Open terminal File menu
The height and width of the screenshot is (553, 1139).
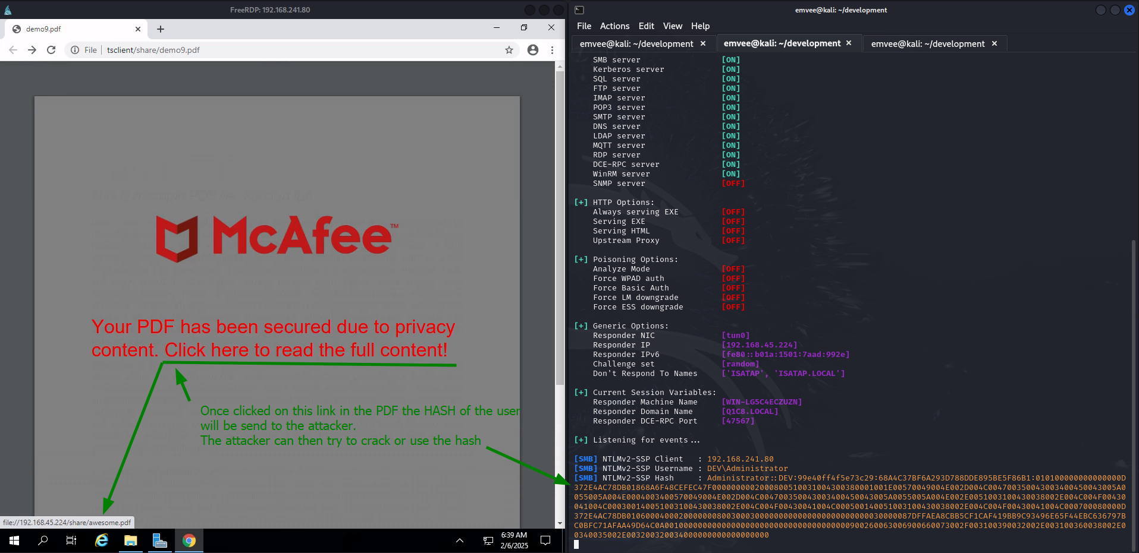click(584, 26)
